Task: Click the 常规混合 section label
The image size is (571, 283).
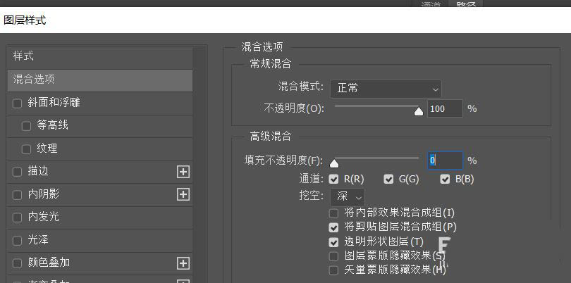Action: (271, 64)
